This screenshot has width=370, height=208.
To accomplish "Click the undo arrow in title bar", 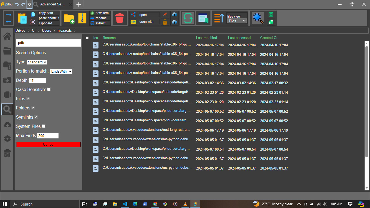I will click(x=17, y=4).
